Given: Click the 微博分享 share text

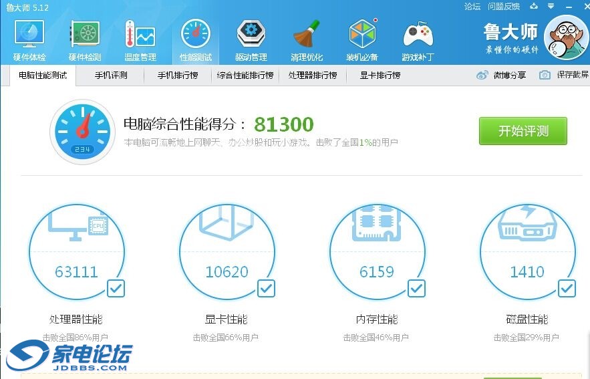Looking at the screenshot, I should 509,76.
